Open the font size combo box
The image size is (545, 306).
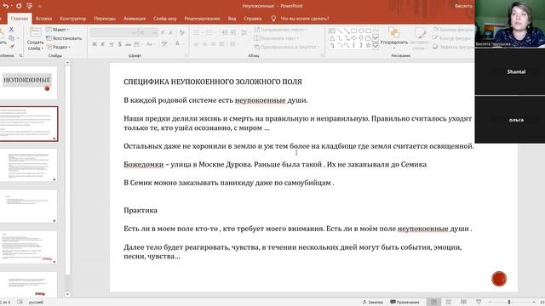(148, 32)
